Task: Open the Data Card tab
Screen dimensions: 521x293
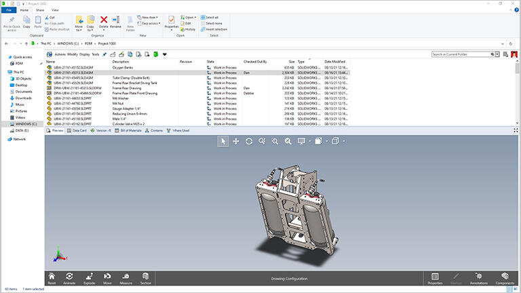Action: pos(79,130)
